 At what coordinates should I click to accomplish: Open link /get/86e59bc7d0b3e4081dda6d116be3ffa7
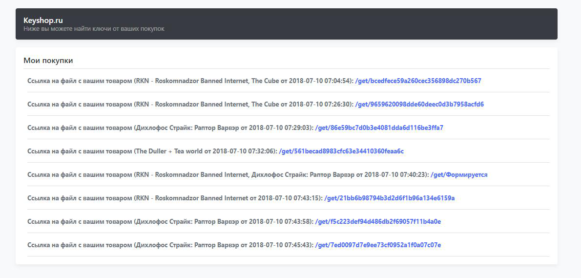(379, 128)
